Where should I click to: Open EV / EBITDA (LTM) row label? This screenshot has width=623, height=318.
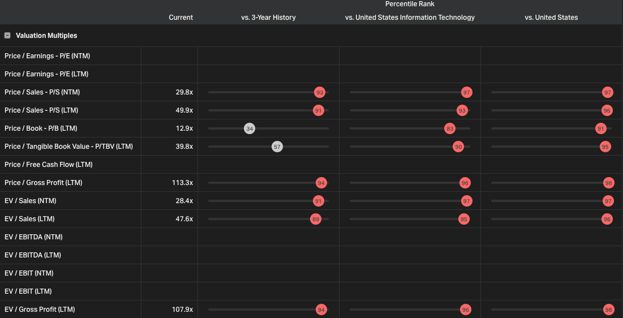33,255
